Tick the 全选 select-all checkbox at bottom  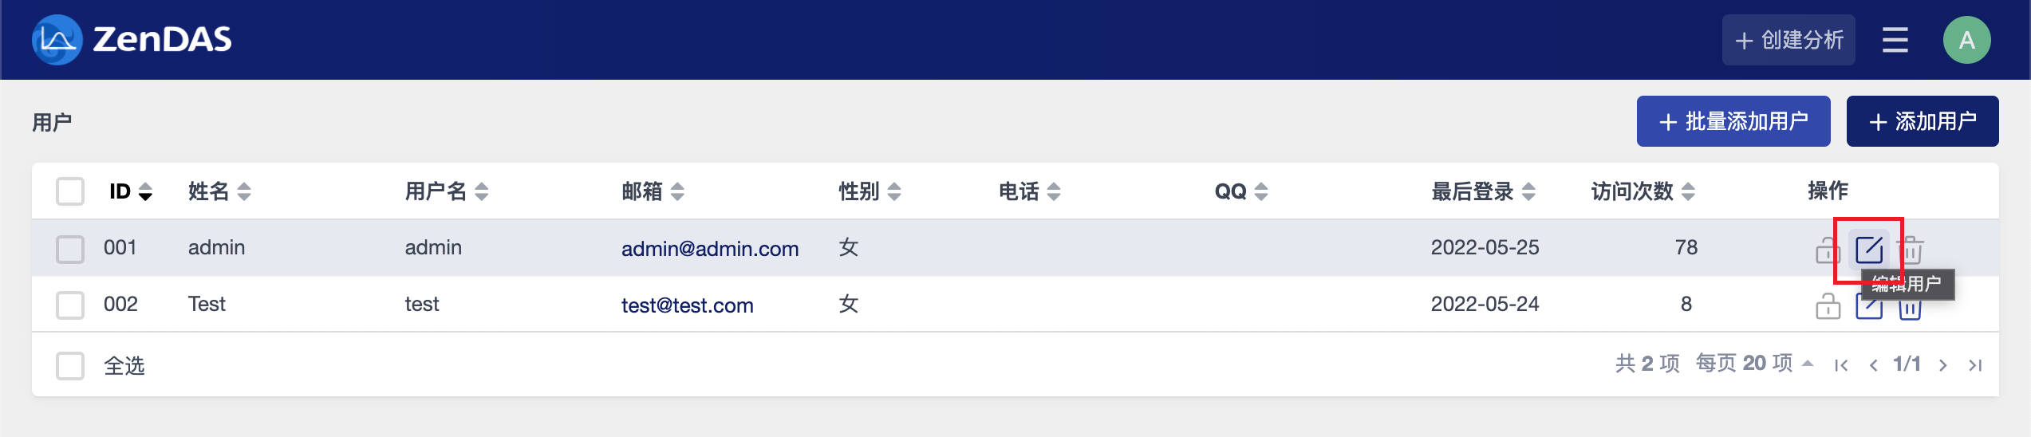70,366
